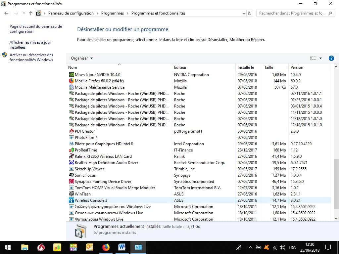Open the address bar history dropdown
This screenshot has height=254, width=339.
[244, 13]
